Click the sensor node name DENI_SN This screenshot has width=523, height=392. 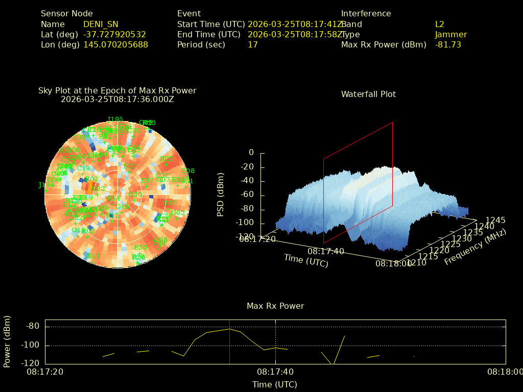[x=101, y=24]
